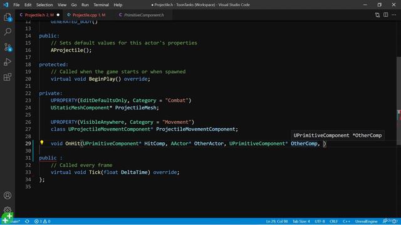Viewport: 401px width, 225px height.
Task: Click line number 29 in gutter
Action: [28, 143]
